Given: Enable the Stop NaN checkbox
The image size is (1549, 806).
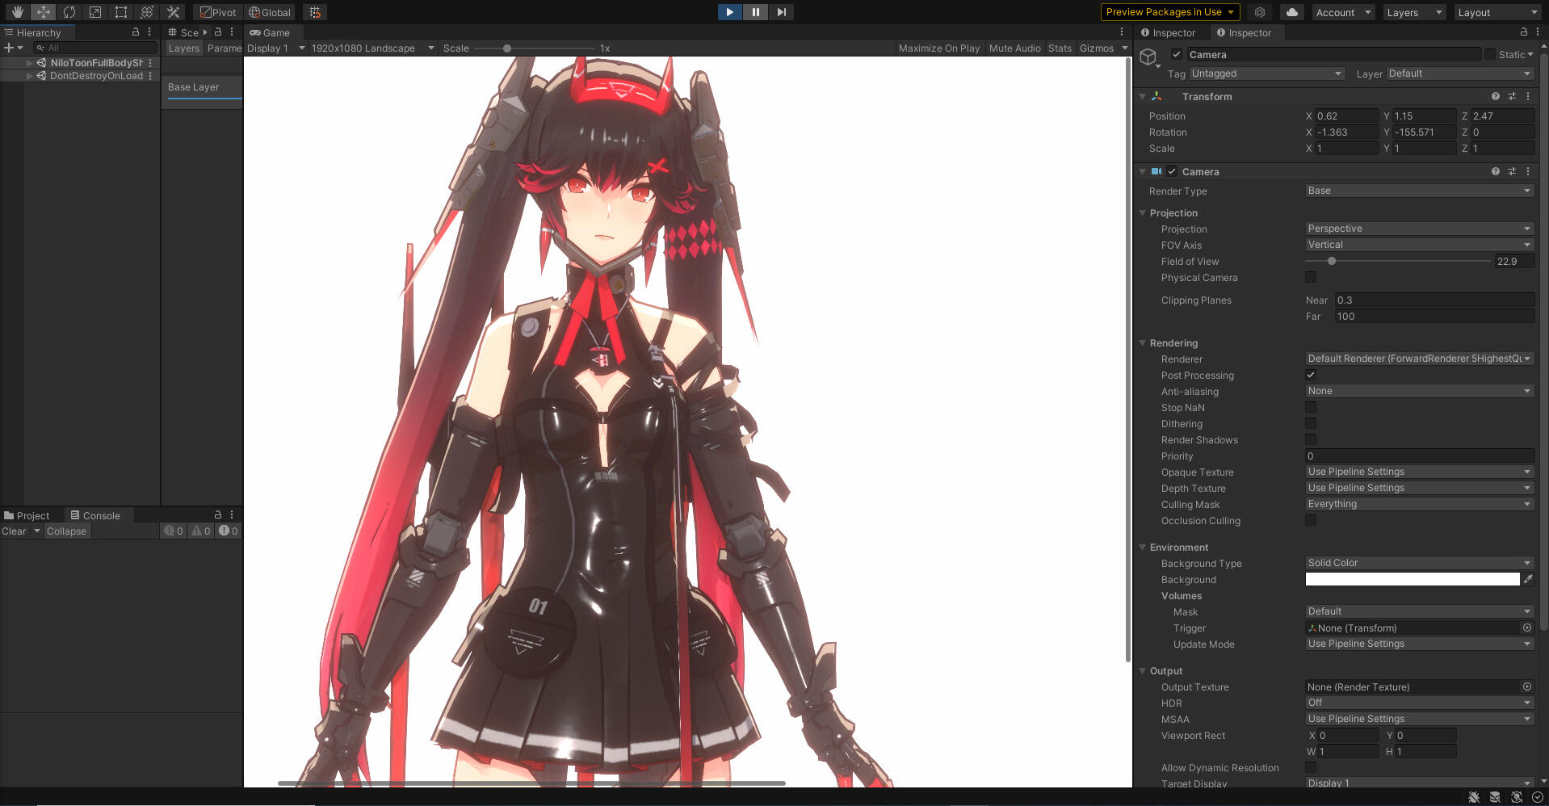Looking at the screenshot, I should pyautogui.click(x=1311, y=407).
